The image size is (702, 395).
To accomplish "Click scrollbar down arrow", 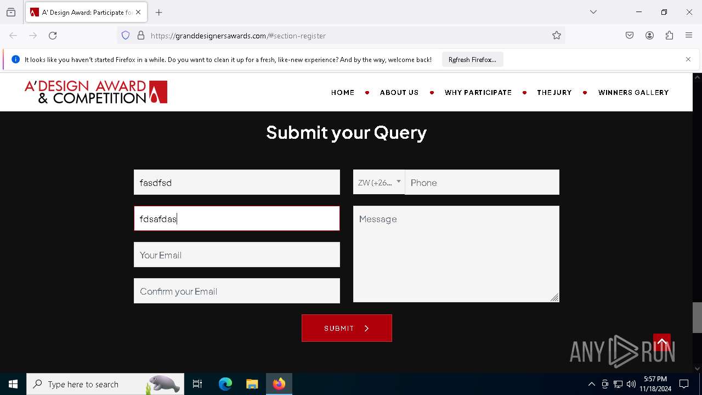I will [697, 369].
